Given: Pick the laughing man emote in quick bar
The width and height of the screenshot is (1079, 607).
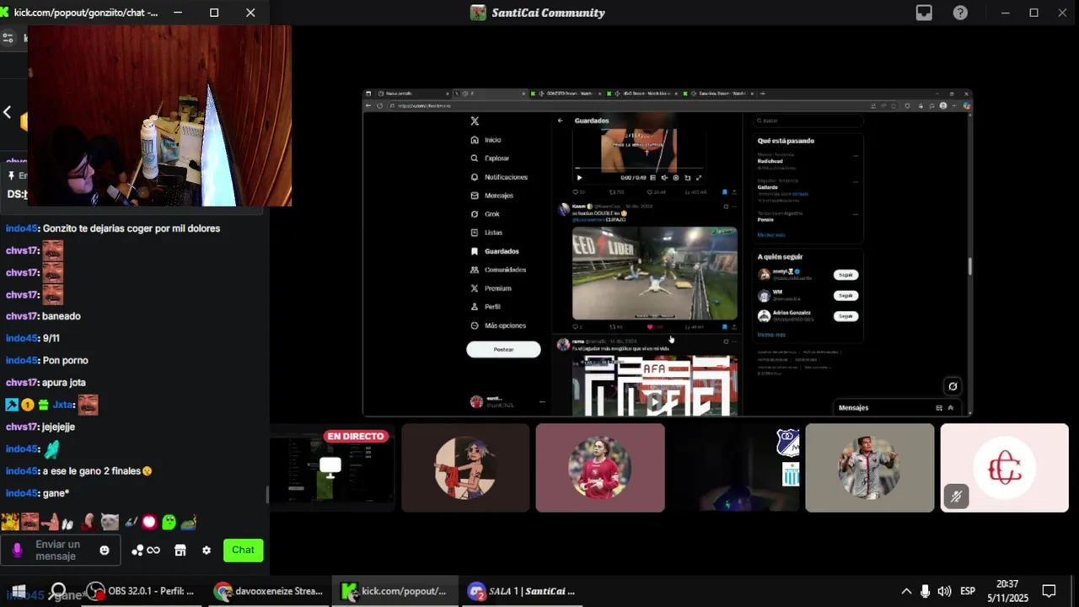Looking at the screenshot, I should [x=30, y=522].
